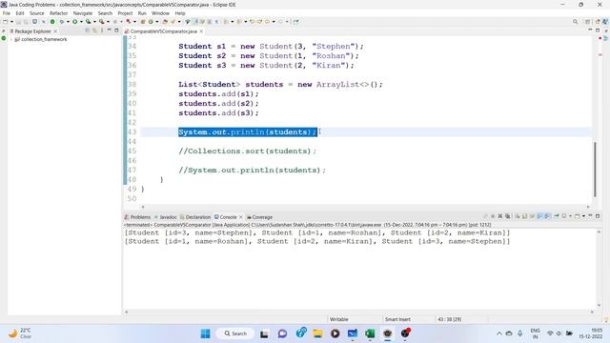Viewport: 610px width, 343px height.
Task: Click the Coverage launch toolbar icon
Action: pyautogui.click(x=89, y=22)
